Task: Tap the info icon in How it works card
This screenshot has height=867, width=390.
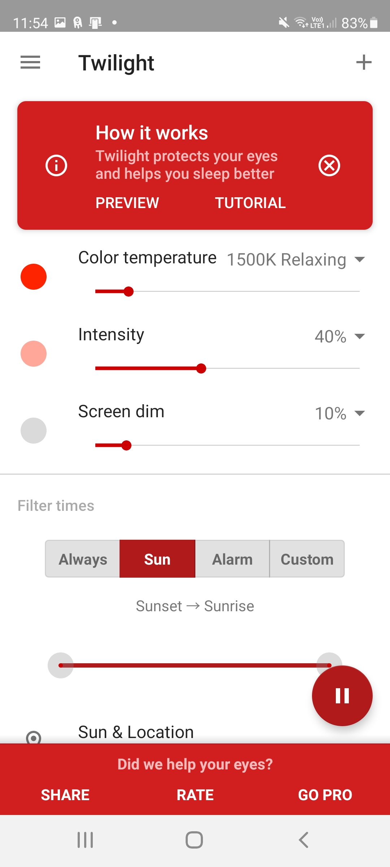Action: click(56, 165)
